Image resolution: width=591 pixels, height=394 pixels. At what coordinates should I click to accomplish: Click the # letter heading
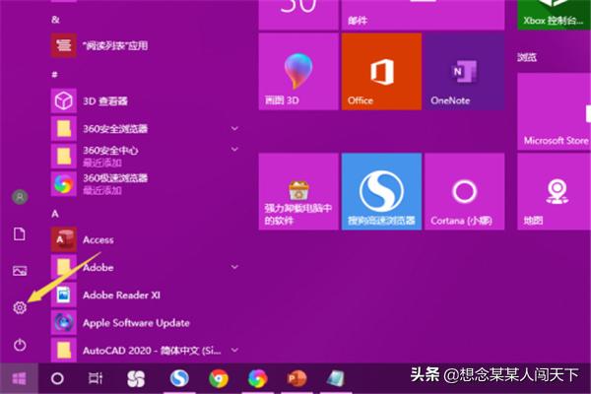(54, 74)
